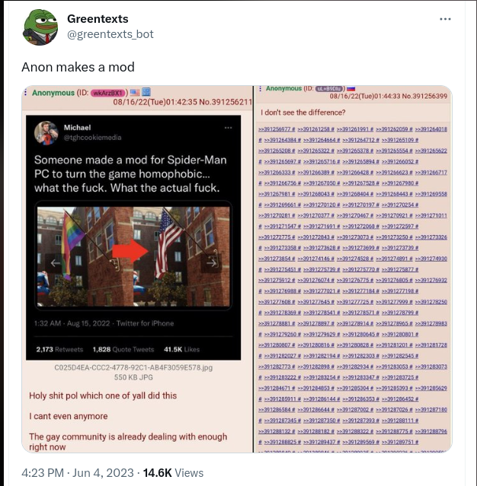Click the 4:23 PM Jun 4, 2023 timestamp

(x=78, y=473)
